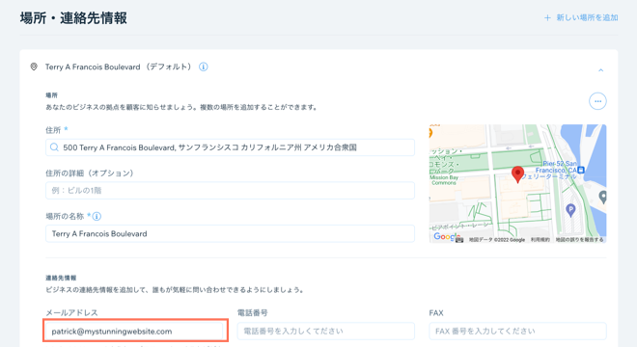Click the 電話番号 phone number field
The height and width of the screenshot is (347, 637).
(326, 332)
